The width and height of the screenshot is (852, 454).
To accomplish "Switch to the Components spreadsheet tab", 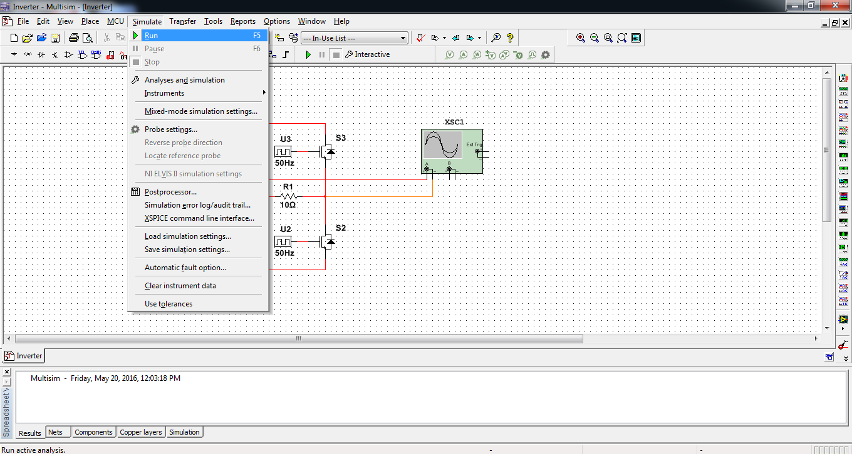I will [93, 432].
